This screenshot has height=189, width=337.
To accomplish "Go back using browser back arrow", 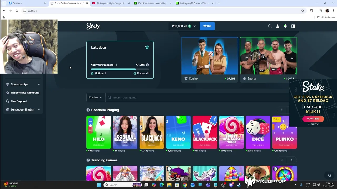I will click(4, 11).
